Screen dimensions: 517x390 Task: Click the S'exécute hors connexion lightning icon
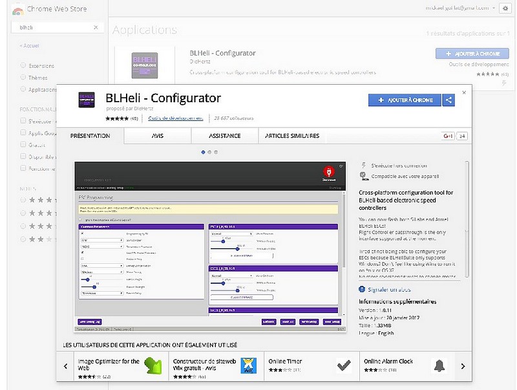[364, 166]
